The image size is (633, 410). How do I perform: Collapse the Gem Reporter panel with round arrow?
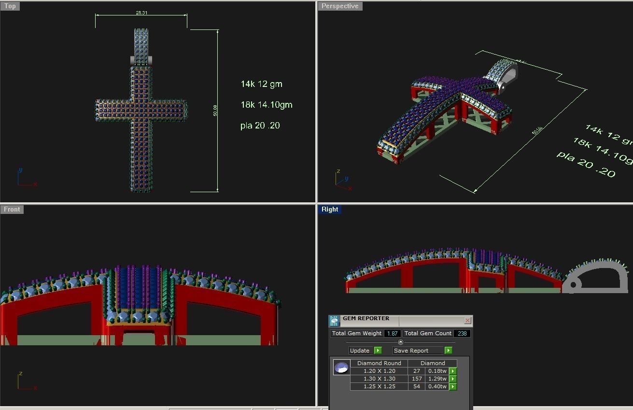(x=400, y=342)
